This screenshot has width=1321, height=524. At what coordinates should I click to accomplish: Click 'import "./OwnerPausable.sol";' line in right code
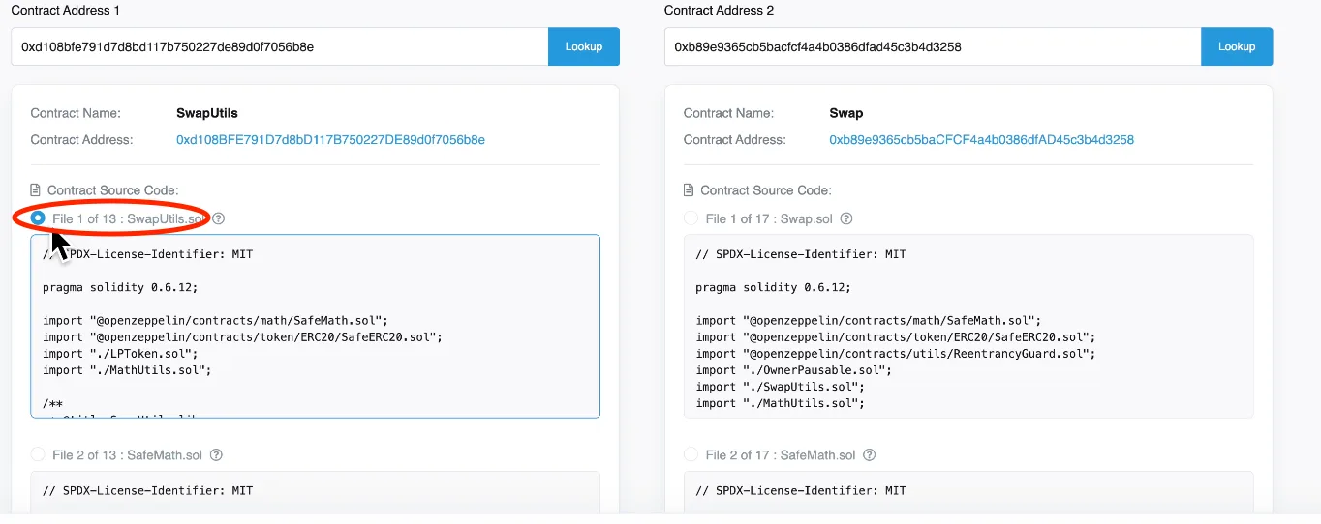(x=794, y=370)
